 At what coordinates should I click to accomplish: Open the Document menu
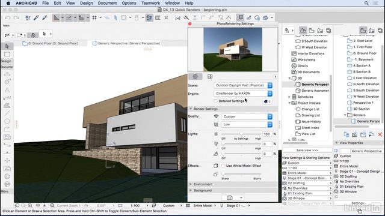click(107, 3)
